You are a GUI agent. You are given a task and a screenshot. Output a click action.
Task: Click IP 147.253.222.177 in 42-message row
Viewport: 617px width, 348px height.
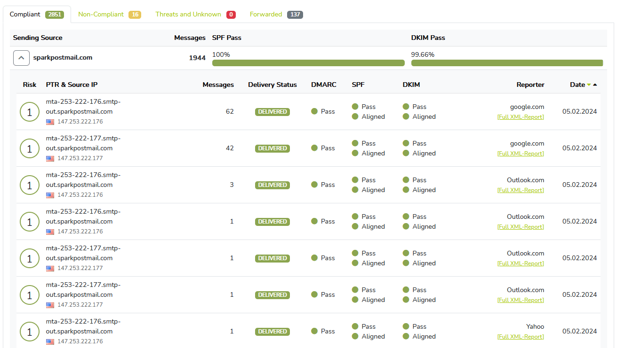pos(80,158)
